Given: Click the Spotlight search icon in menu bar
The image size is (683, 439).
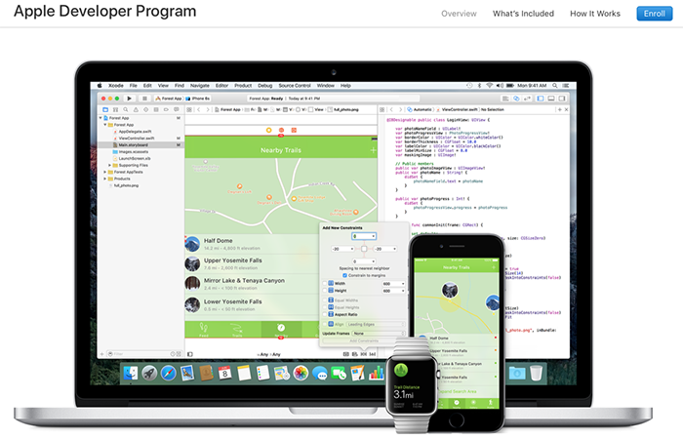Looking at the screenshot, I should pos(555,86).
